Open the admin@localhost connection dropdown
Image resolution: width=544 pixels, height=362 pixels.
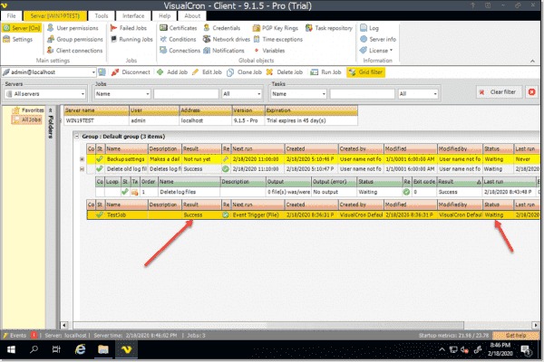tap(93, 72)
